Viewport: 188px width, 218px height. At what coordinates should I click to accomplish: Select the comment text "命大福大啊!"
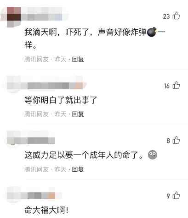click(x=46, y=210)
